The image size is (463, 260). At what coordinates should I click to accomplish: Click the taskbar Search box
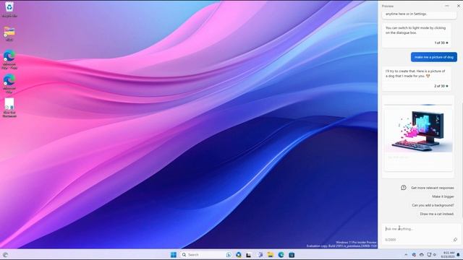click(x=205, y=255)
